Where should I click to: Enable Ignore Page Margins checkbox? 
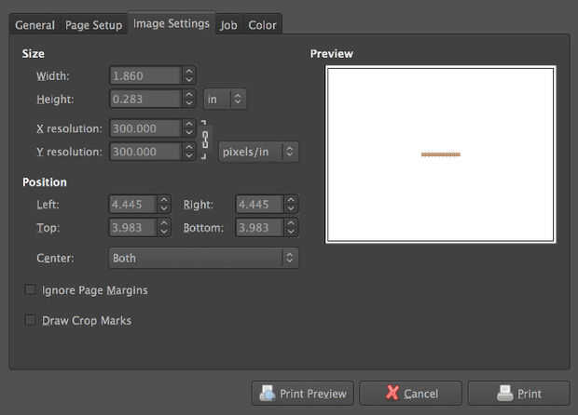click(31, 290)
